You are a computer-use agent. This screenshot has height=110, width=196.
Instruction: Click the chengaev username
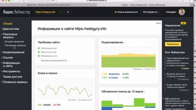pyautogui.click(x=171, y=12)
